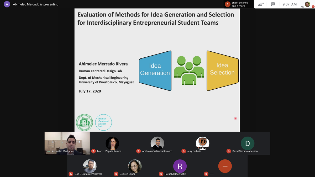Click the Human Centered Design Lab circle logo

(x=103, y=122)
